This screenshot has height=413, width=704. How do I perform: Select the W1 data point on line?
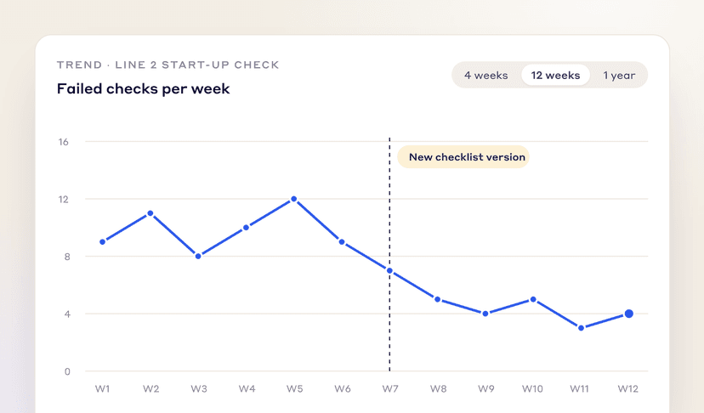[102, 242]
